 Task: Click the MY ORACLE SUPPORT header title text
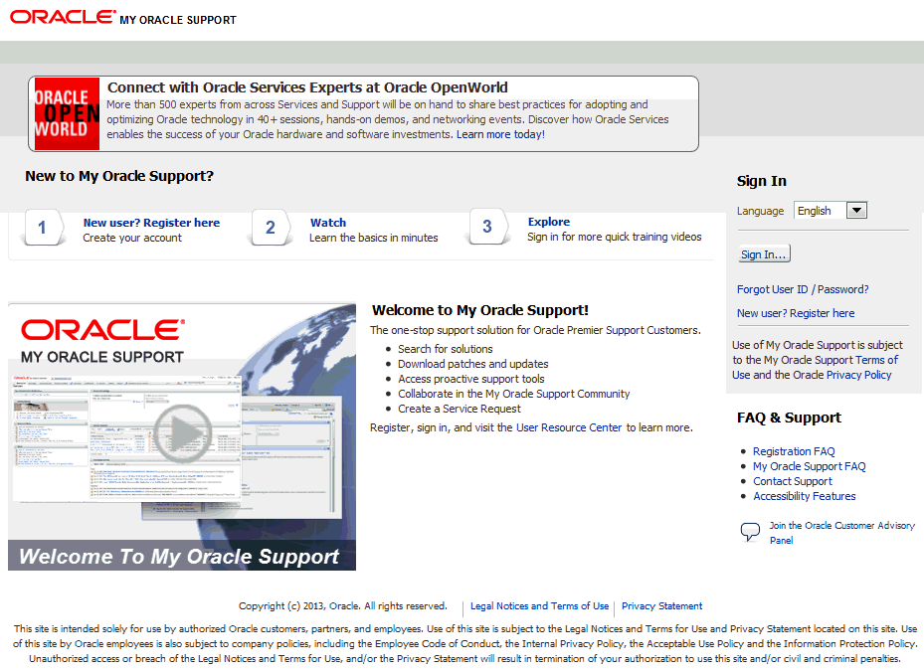(x=178, y=20)
